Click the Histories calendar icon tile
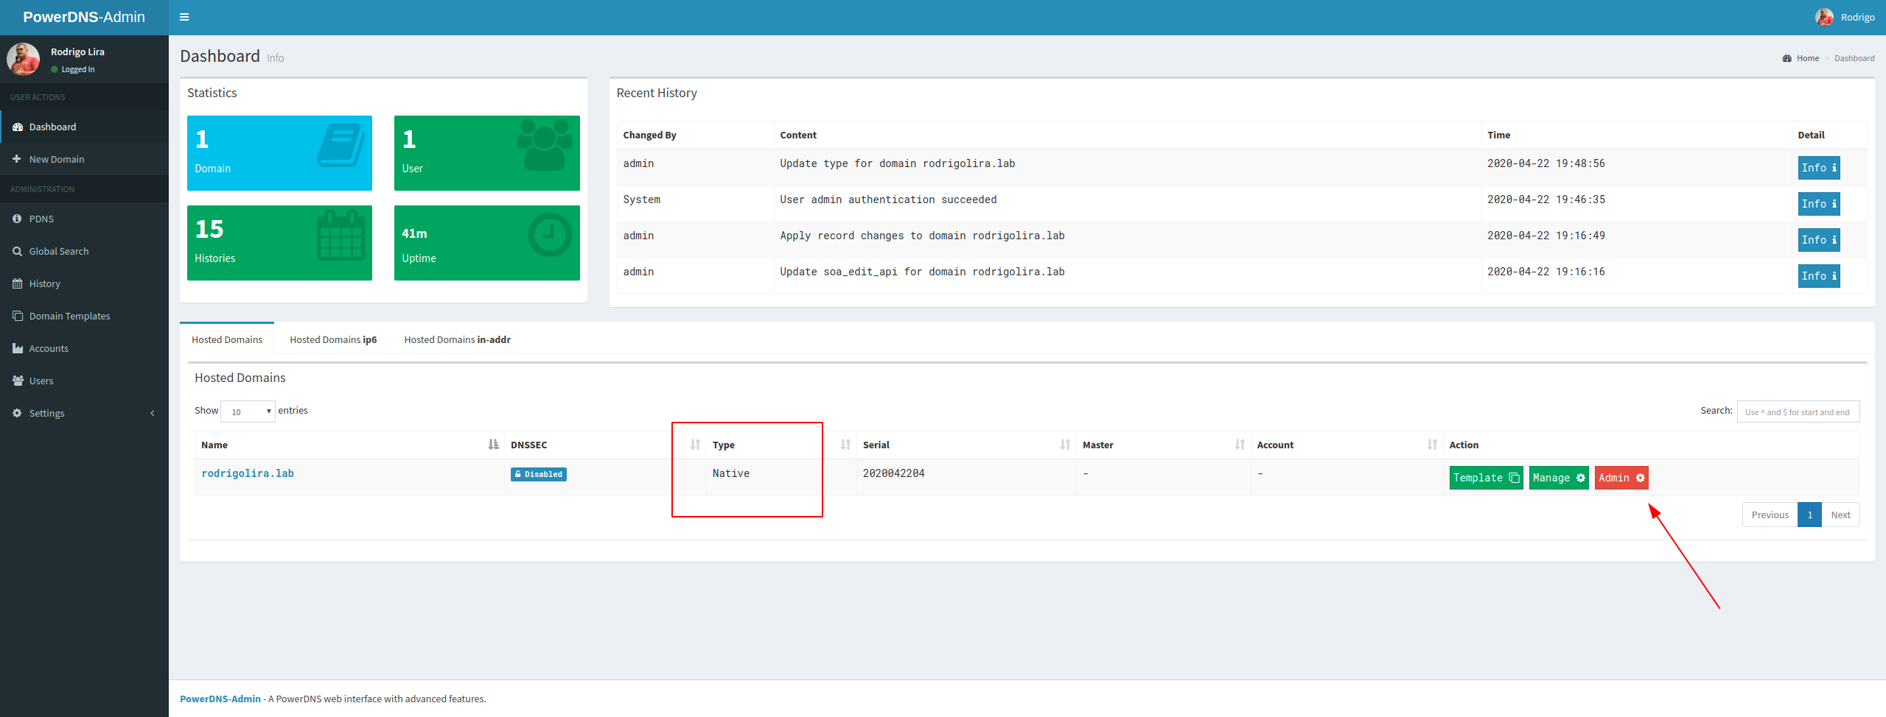Image resolution: width=1886 pixels, height=717 pixels. [340, 236]
